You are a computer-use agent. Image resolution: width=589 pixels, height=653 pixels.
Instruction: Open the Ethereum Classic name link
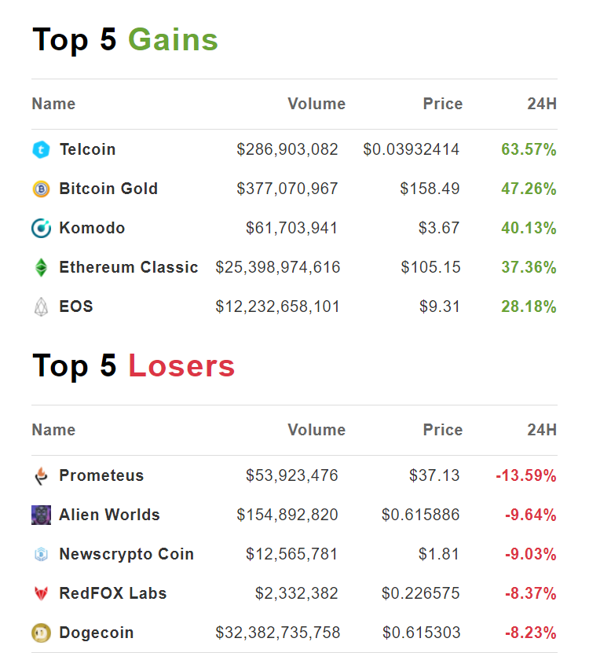click(129, 267)
